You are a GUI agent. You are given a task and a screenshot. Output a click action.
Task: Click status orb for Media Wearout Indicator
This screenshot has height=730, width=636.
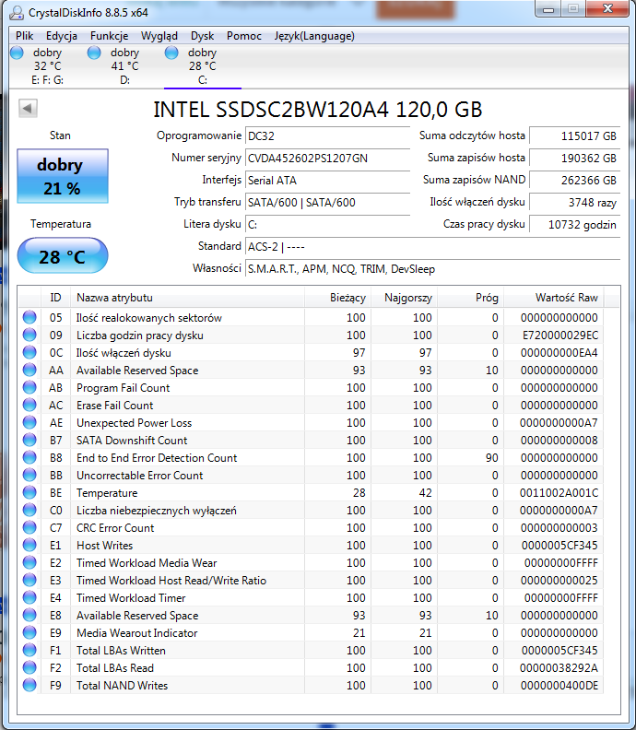(29, 632)
